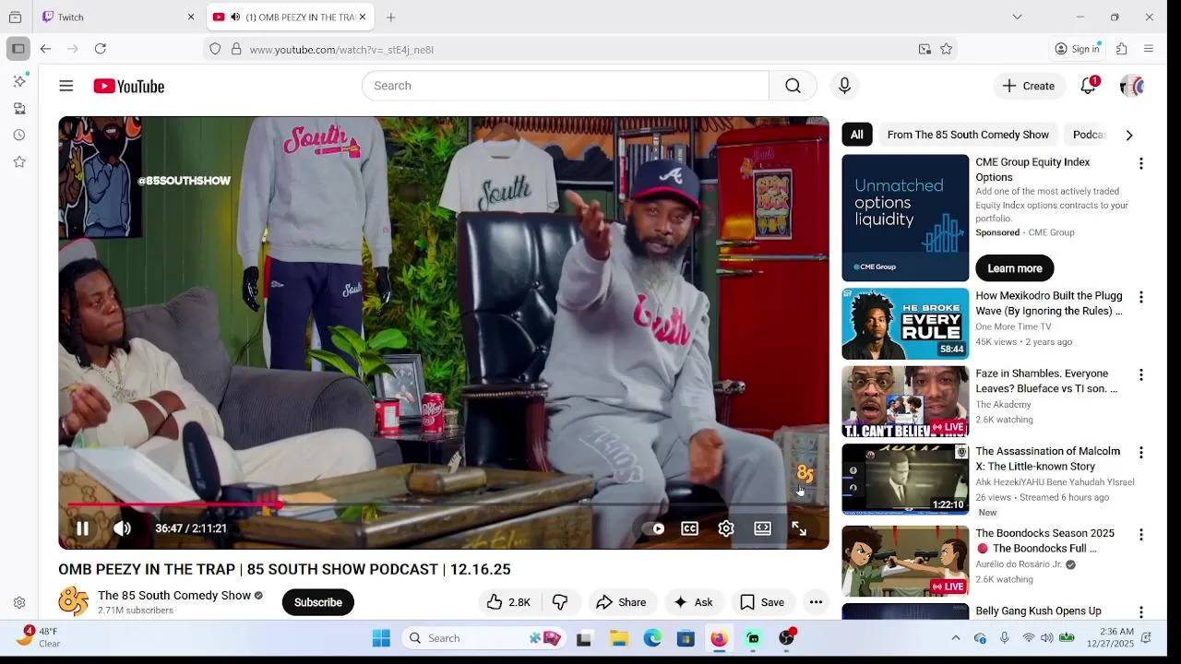Screen dimensions: 1181x664
Task: Mute the video player volume
Action: point(122,528)
